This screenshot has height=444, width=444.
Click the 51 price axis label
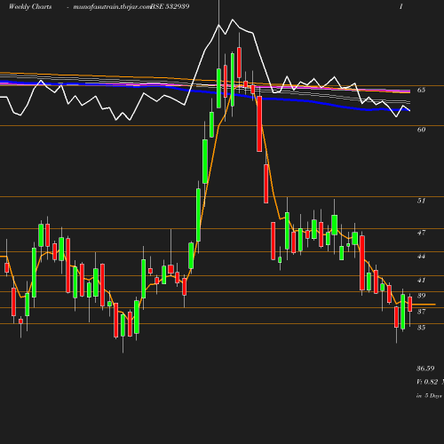pos(422,201)
